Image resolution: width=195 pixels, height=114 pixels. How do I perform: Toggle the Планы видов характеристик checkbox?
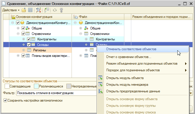coord(23,56)
